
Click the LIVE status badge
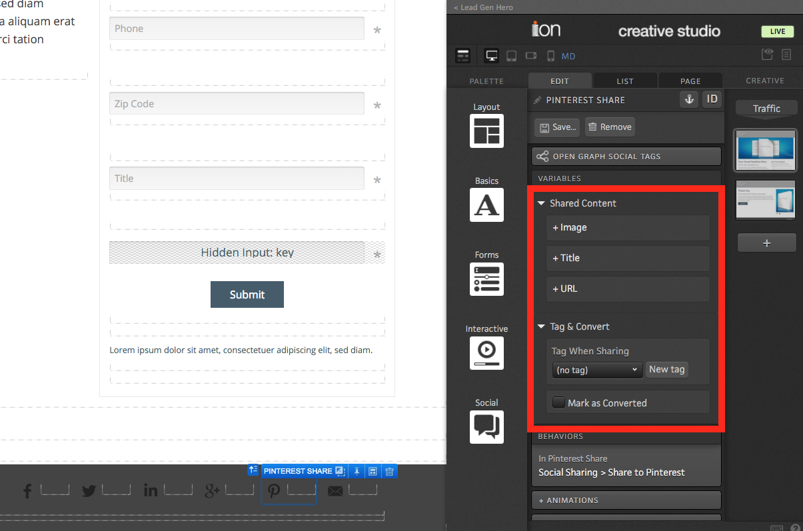click(x=778, y=31)
